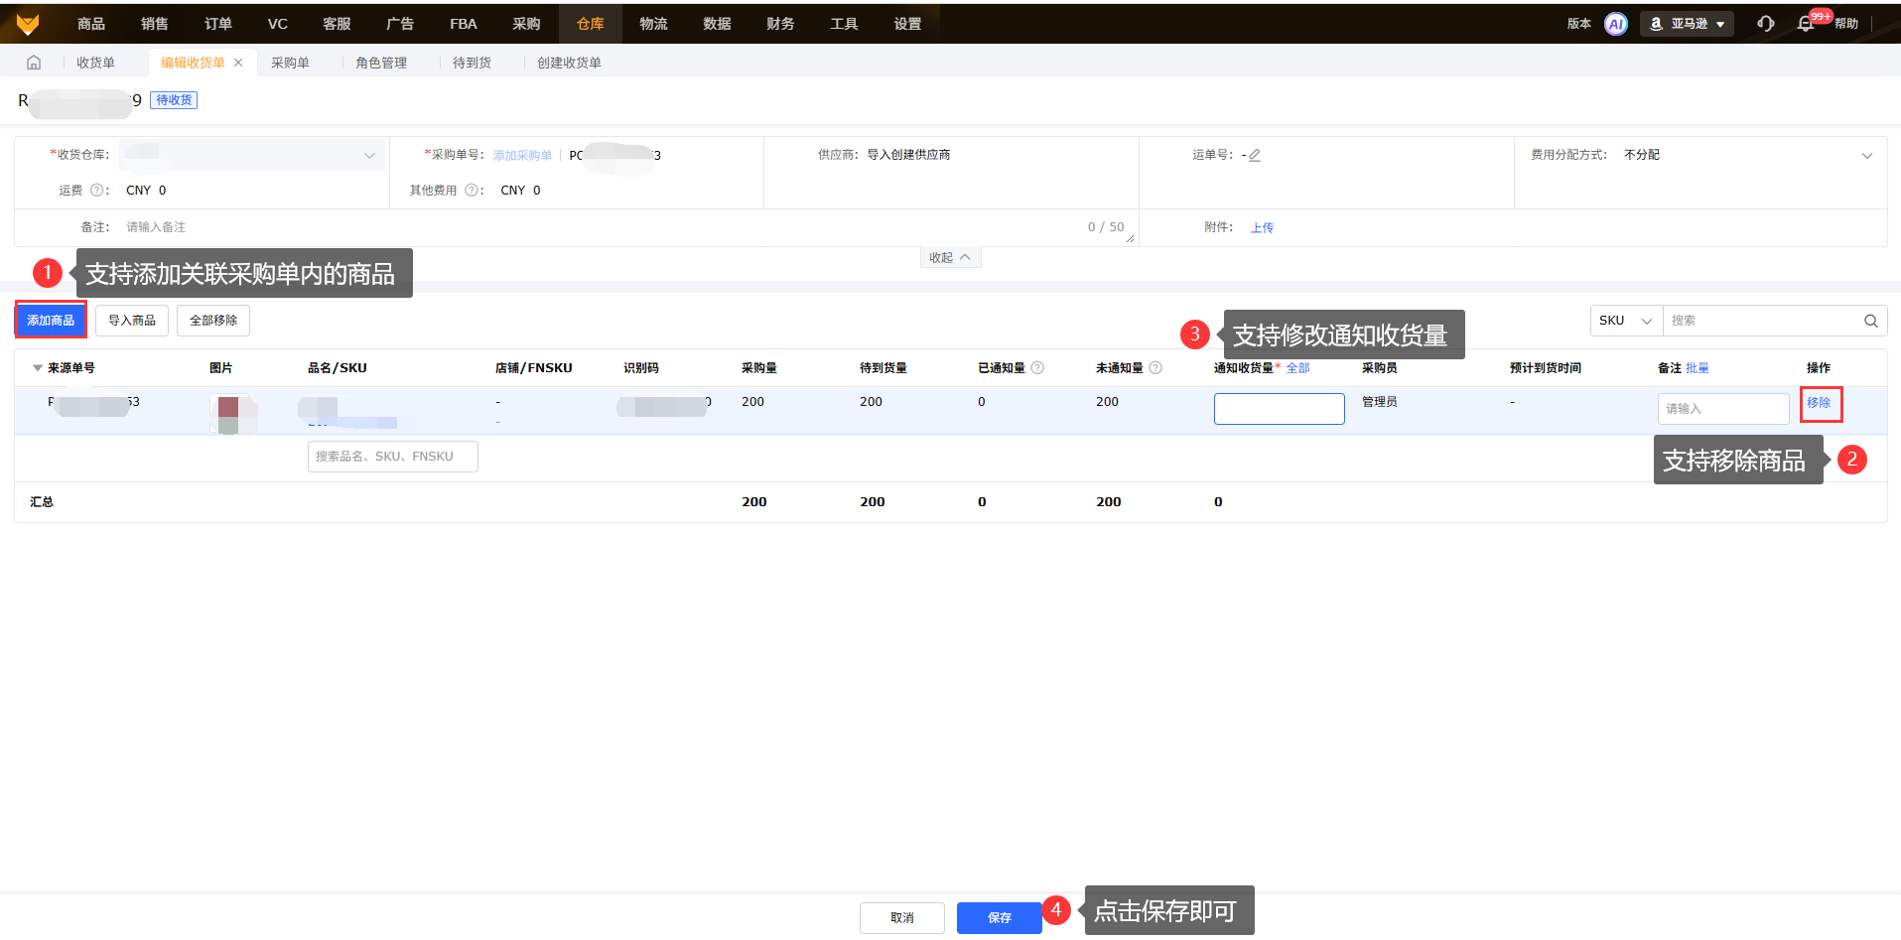1901x940 pixels.
Task: Collapse the 来源单号 row group
Action: click(x=38, y=368)
